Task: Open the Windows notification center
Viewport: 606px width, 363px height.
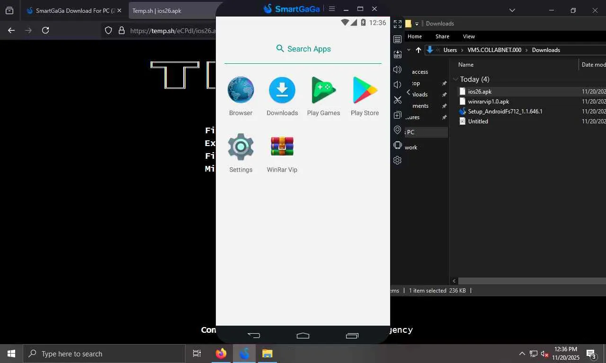Action: (591, 354)
